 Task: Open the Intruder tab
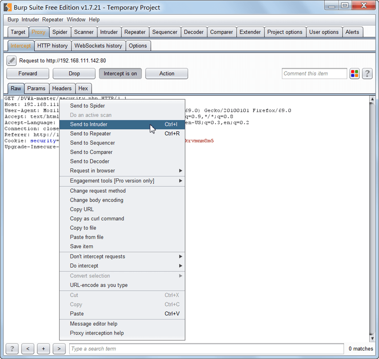pyautogui.click(x=109, y=32)
